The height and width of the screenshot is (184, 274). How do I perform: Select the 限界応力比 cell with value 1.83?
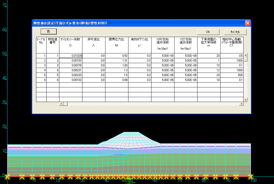[117, 65]
